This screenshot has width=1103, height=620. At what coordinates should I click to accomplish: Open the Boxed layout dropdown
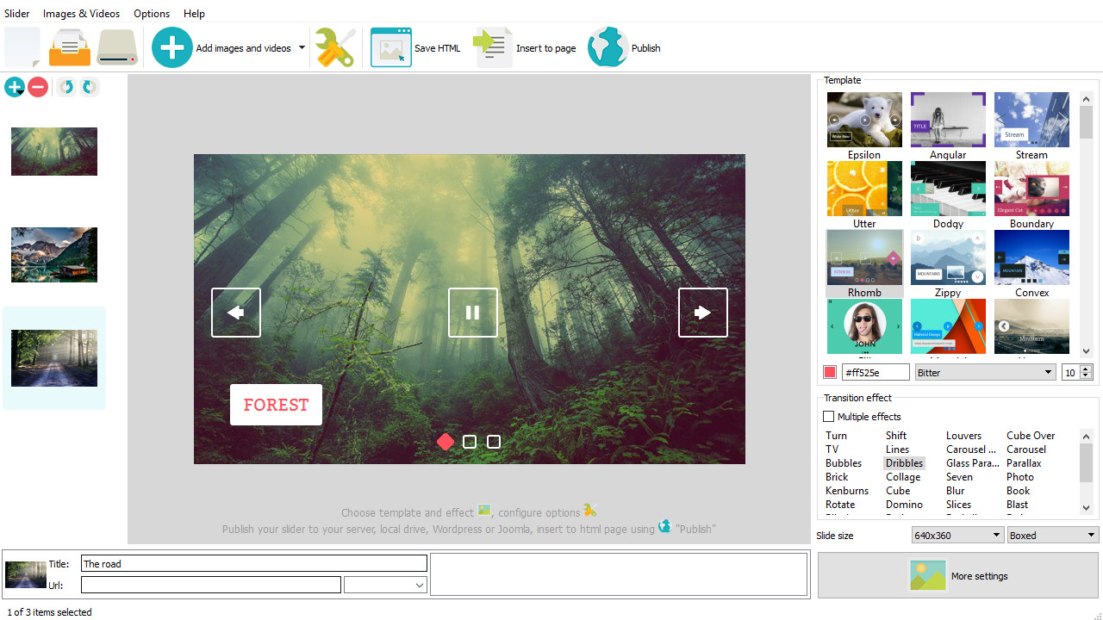[x=1053, y=536]
